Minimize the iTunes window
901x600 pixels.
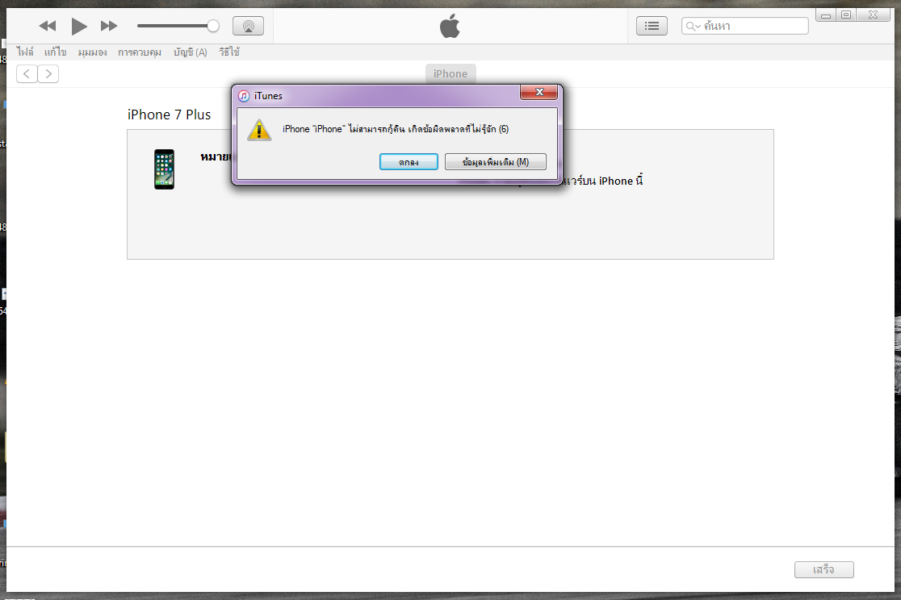click(826, 15)
